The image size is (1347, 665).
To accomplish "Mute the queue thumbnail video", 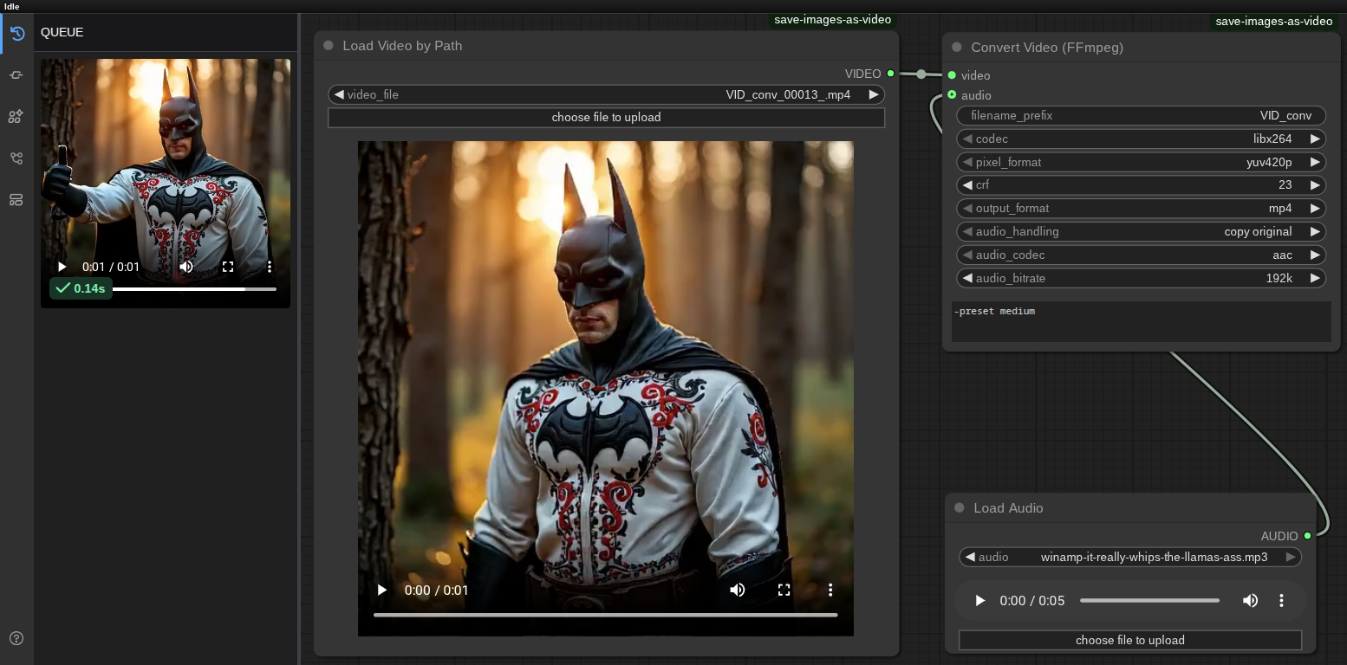I will click(x=186, y=267).
